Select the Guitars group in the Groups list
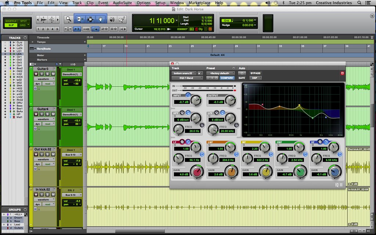The width and height of the screenshot is (376, 235). [x=18, y=228]
